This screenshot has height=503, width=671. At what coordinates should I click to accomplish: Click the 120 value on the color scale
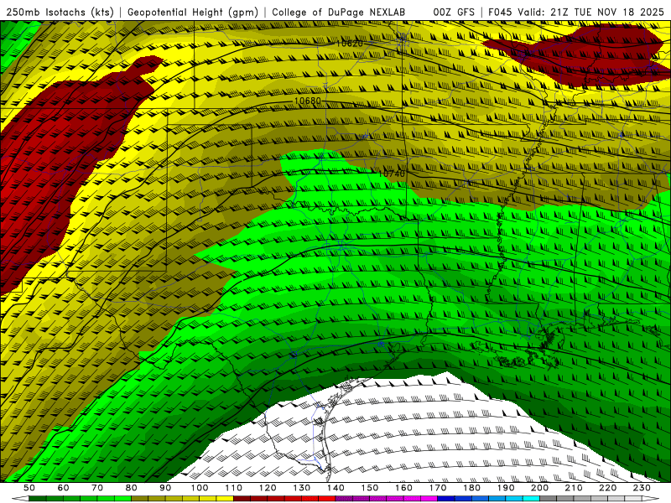point(268,488)
